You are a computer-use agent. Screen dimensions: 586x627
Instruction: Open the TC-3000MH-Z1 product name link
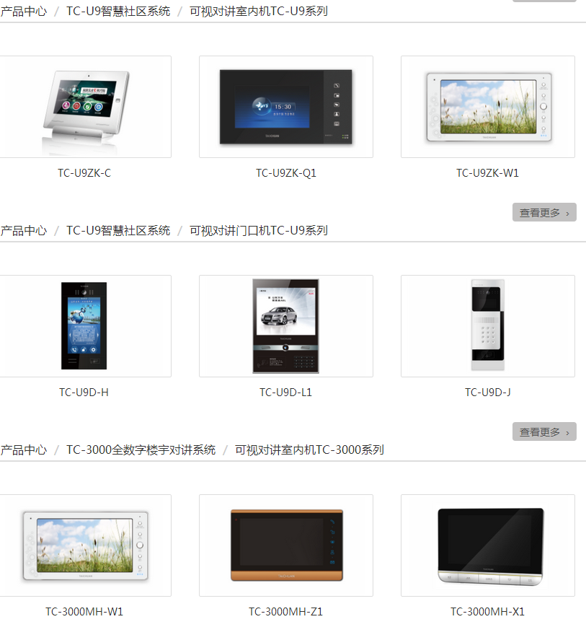(x=286, y=612)
